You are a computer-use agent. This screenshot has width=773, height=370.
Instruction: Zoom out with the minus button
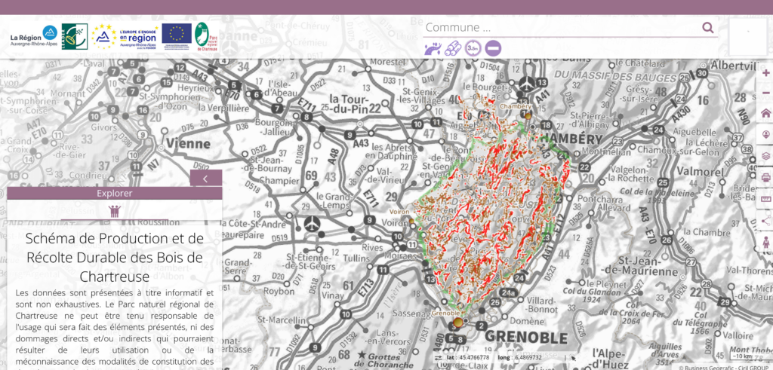tap(766, 93)
